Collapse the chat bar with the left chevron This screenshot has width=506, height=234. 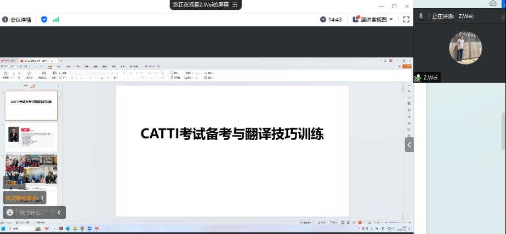(x=59, y=212)
